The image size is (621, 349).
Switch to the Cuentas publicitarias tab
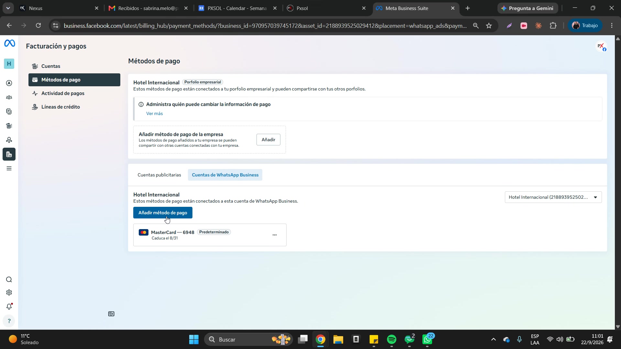click(x=159, y=175)
